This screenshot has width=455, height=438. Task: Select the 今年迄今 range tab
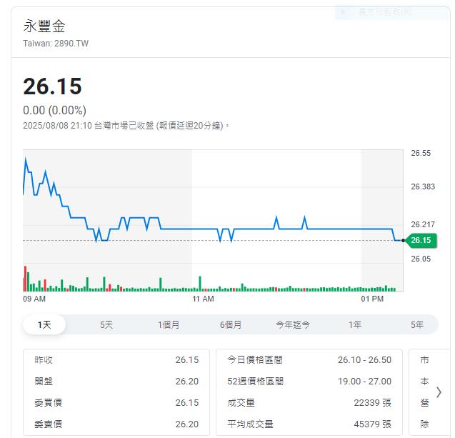tap(293, 324)
